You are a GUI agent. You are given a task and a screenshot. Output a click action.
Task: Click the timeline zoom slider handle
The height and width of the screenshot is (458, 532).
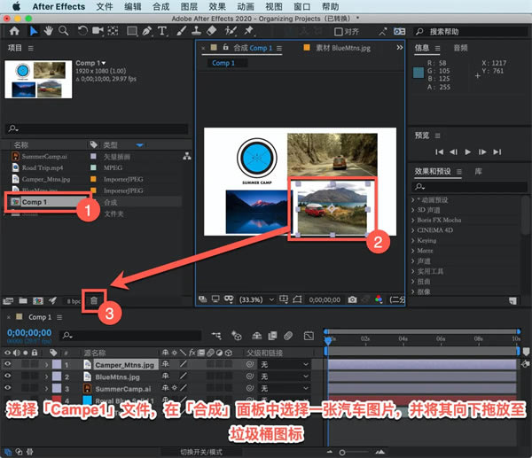coord(342,452)
